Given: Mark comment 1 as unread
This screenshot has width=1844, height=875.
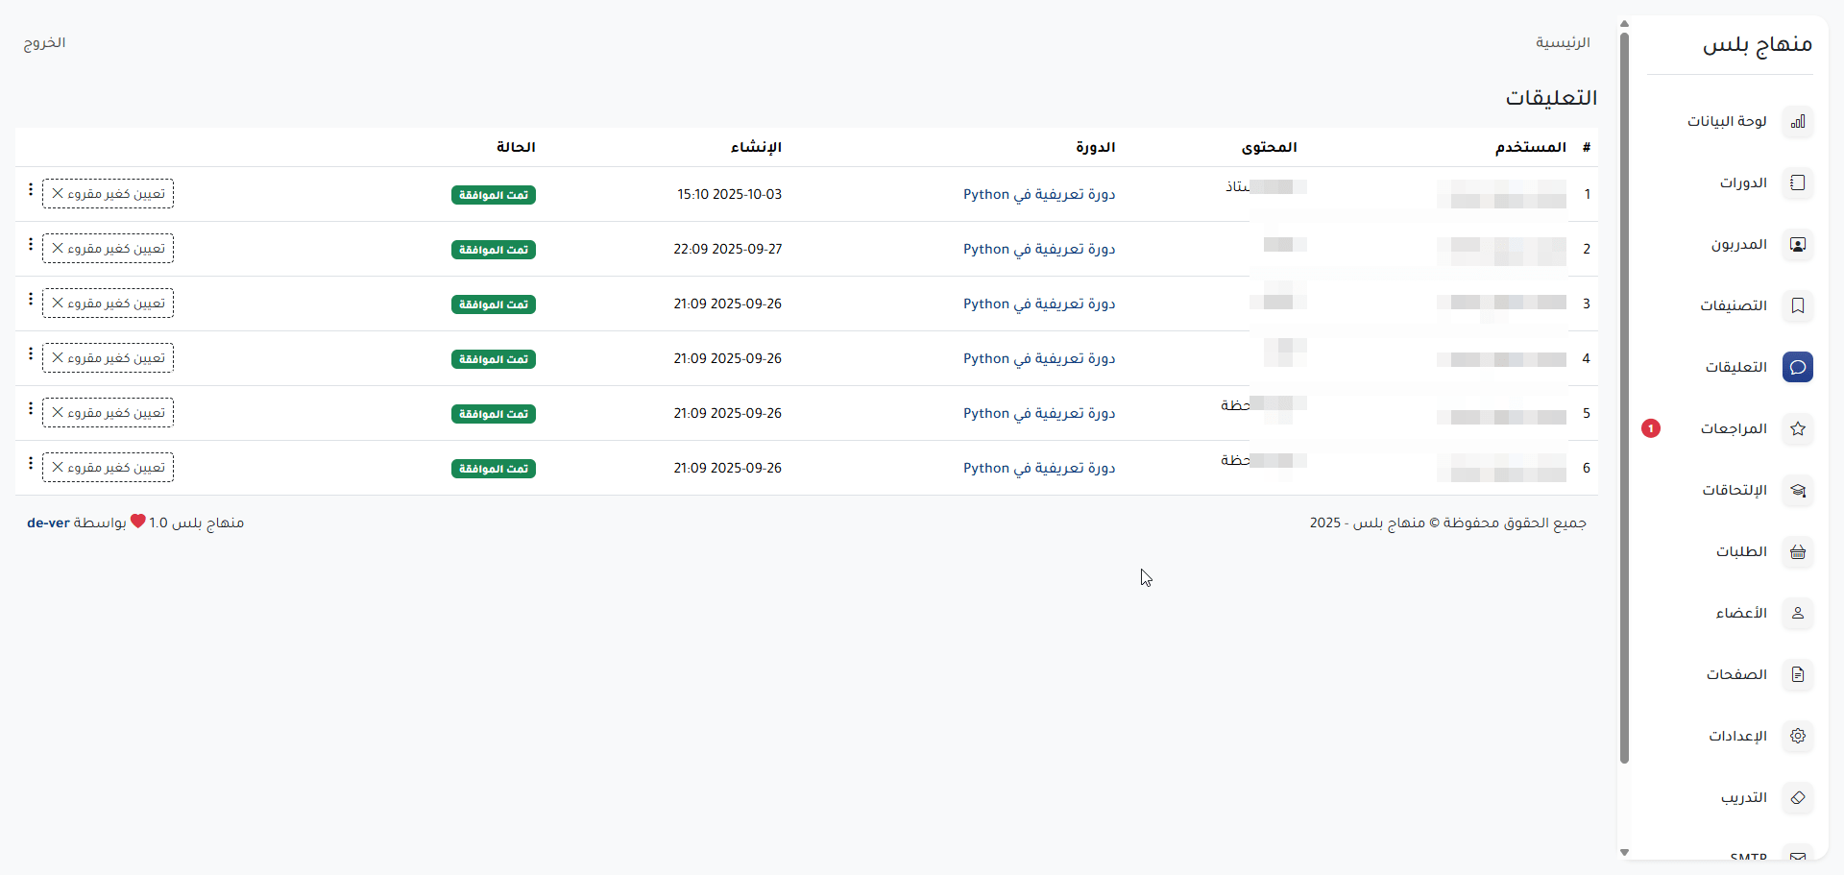Looking at the screenshot, I should tap(108, 194).
